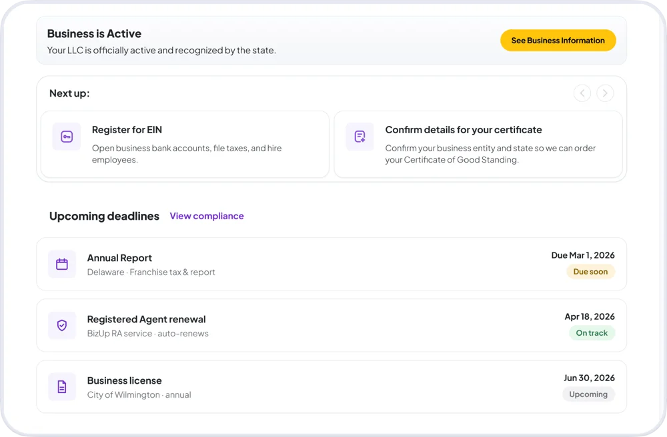This screenshot has width=667, height=437.
Task: Click the Certificate of Good Standing description
Action: [490, 154]
